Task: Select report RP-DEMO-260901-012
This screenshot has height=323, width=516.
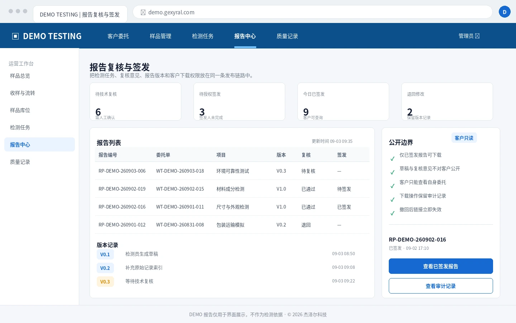Action: click(x=122, y=225)
